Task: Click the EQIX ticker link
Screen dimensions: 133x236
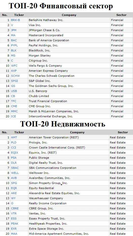Action: (x=15, y=153)
